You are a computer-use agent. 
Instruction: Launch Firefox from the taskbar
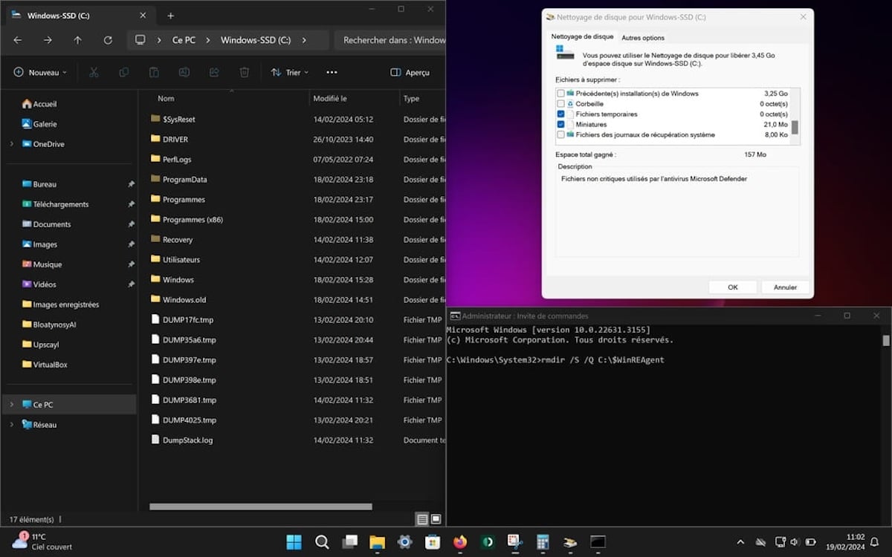pyautogui.click(x=460, y=542)
